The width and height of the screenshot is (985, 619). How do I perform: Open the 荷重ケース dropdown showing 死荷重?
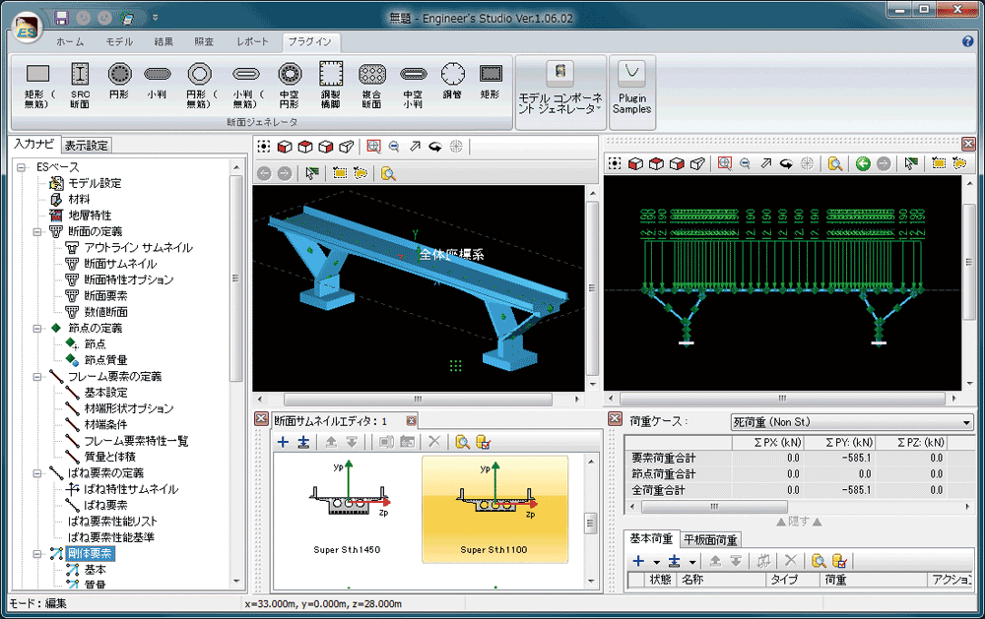(x=852, y=422)
